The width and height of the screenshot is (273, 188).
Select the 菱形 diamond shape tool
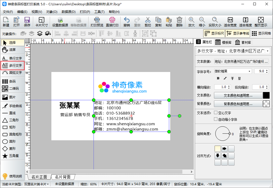pos(13,149)
